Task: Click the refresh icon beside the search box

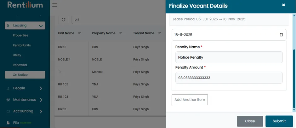Action: pos(63,20)
